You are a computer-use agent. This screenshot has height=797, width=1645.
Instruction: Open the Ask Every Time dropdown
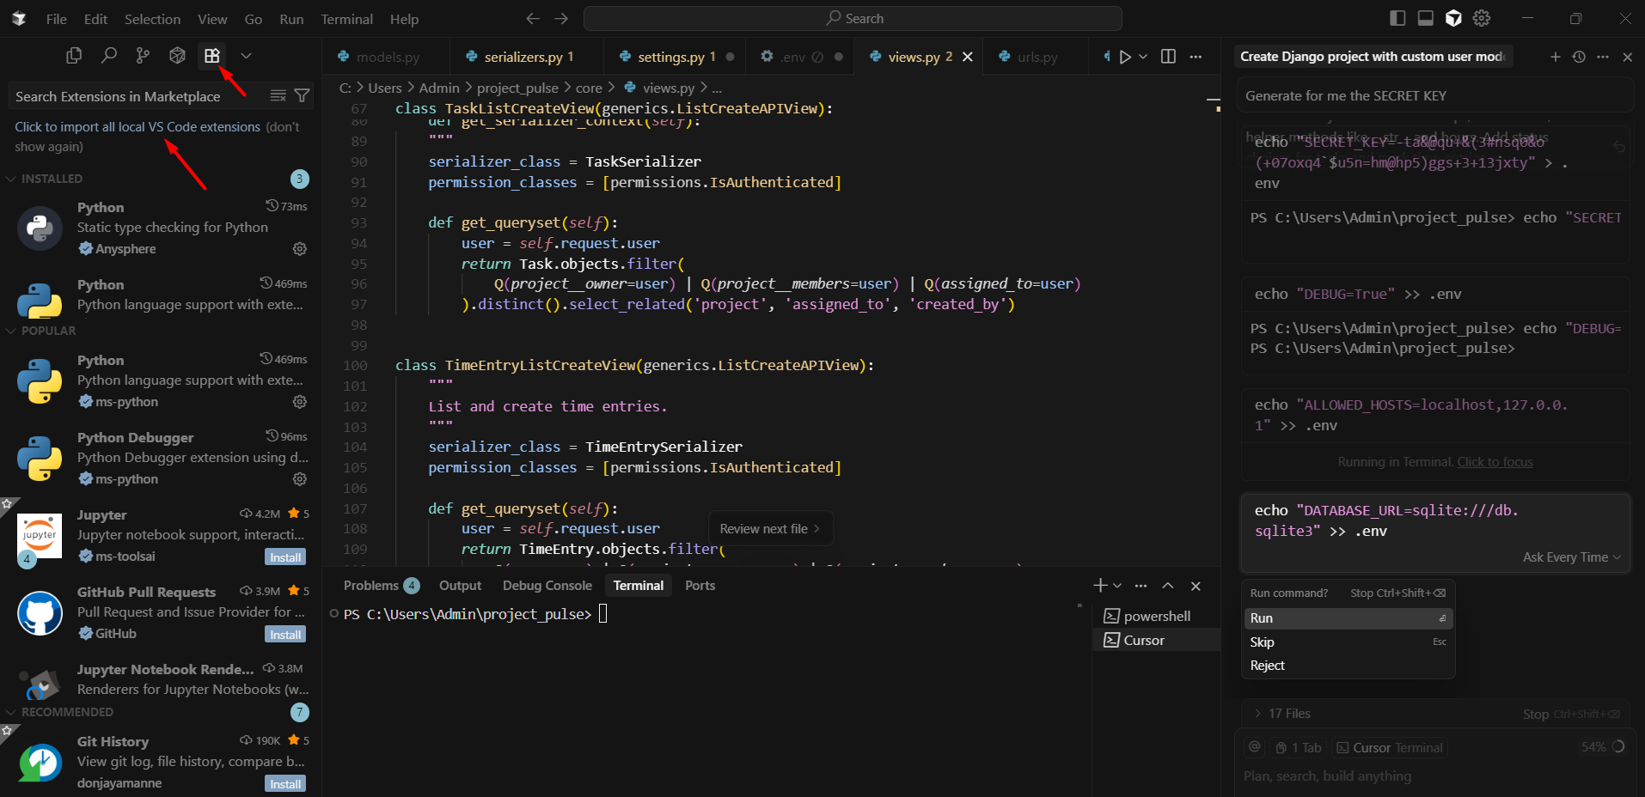point(1571,557)
